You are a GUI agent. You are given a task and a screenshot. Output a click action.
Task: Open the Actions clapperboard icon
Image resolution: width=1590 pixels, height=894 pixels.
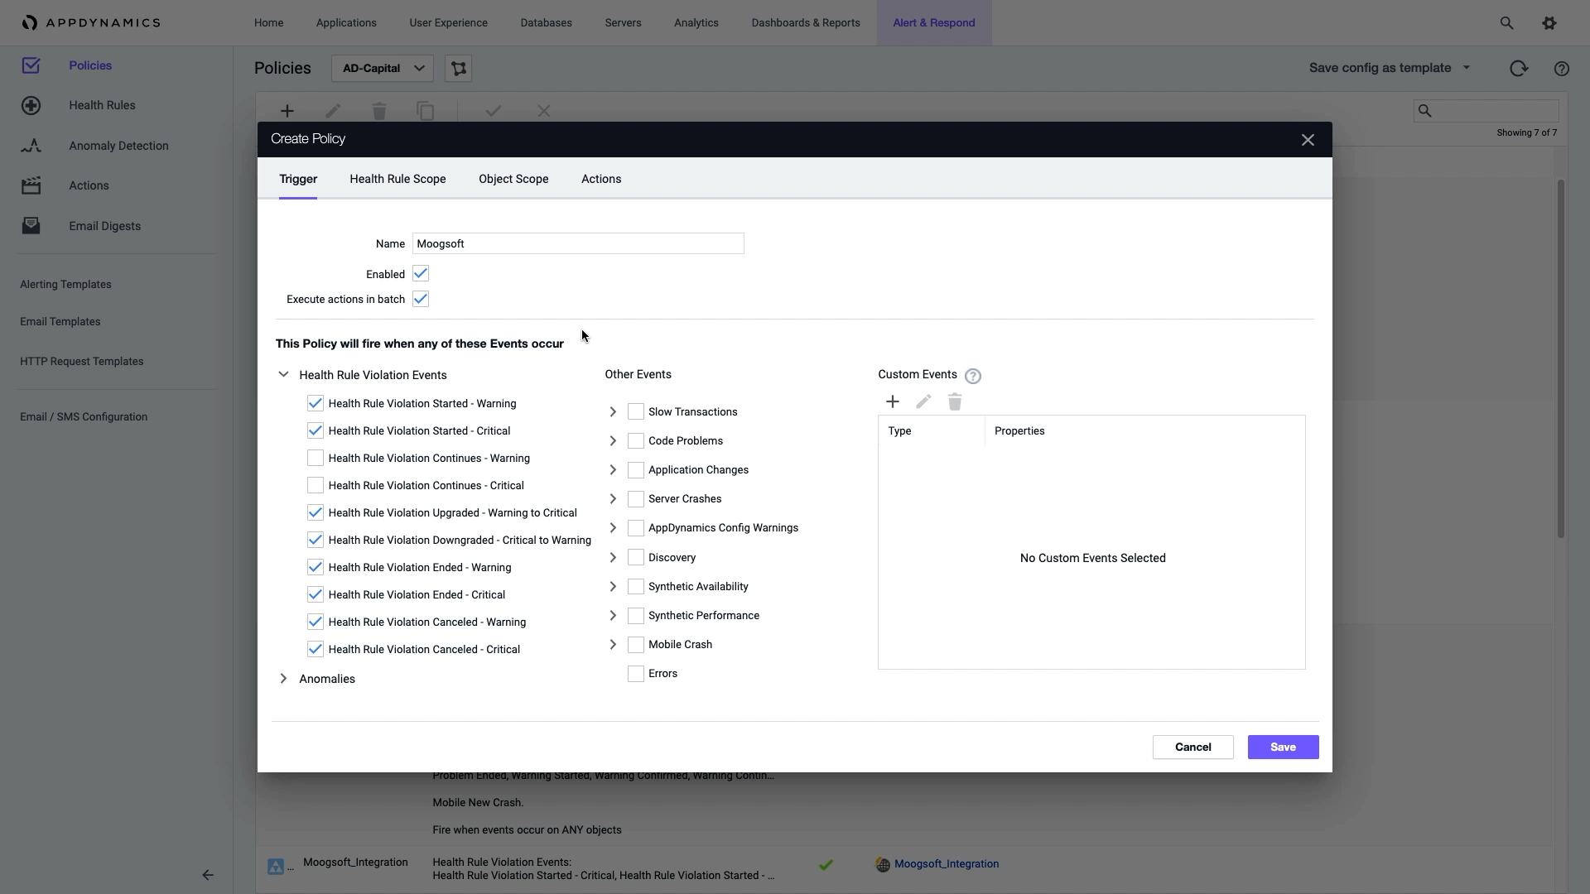31,185
